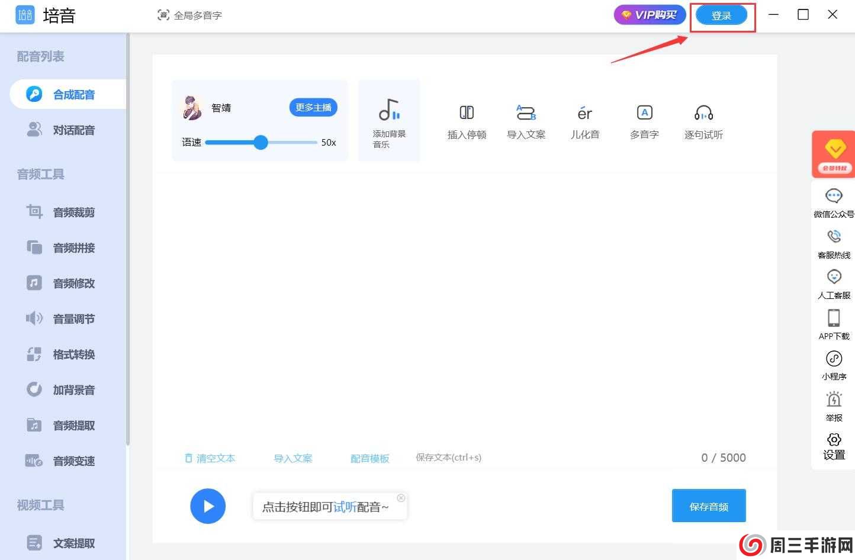Select the Erhua (儿化音) tool icon
The width and height of the screenshot is (855, 560).
coord(585,112)
